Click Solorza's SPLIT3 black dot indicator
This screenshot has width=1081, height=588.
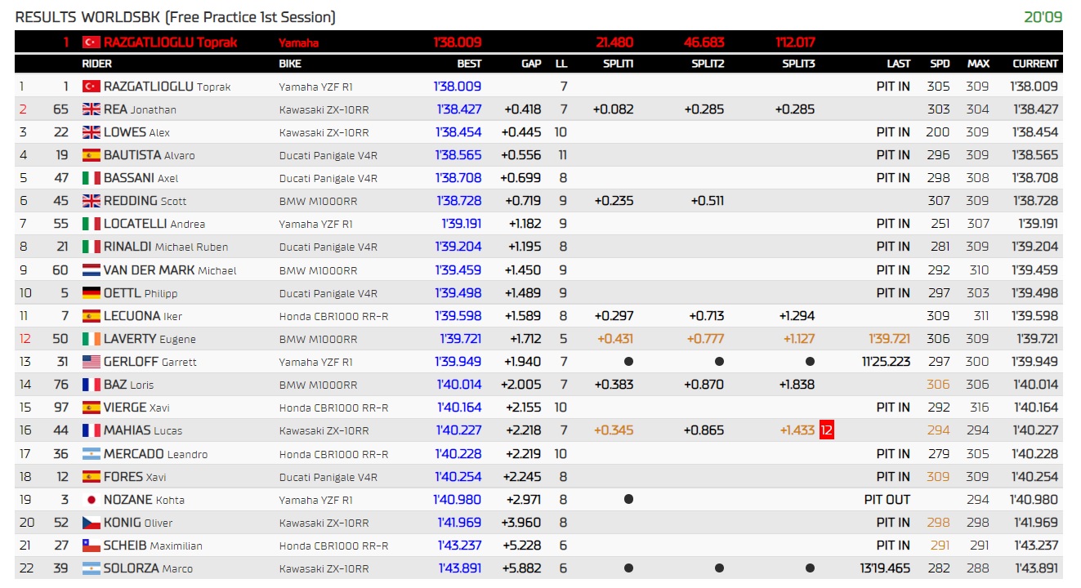810,568
